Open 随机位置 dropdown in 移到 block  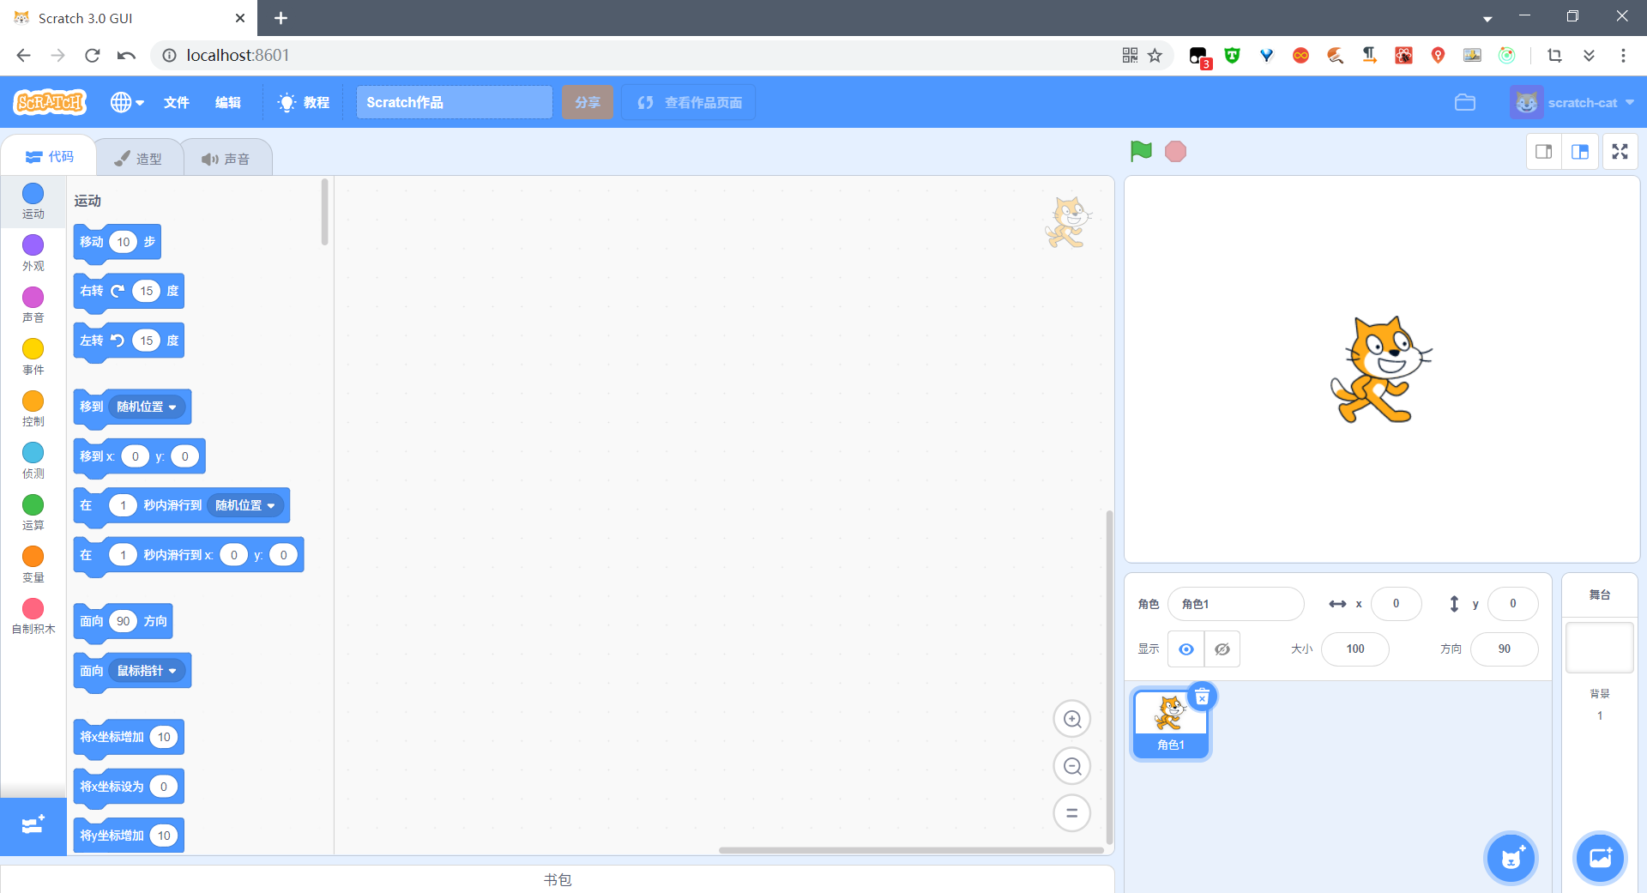[x=147, y=407]
